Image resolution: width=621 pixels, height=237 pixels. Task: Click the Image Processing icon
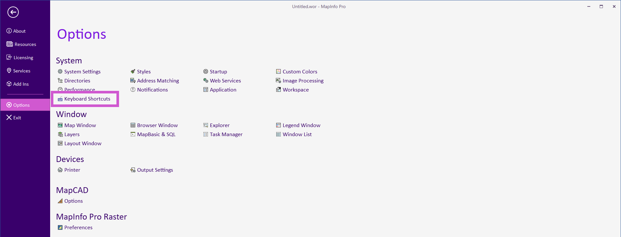tap(278, 81)
